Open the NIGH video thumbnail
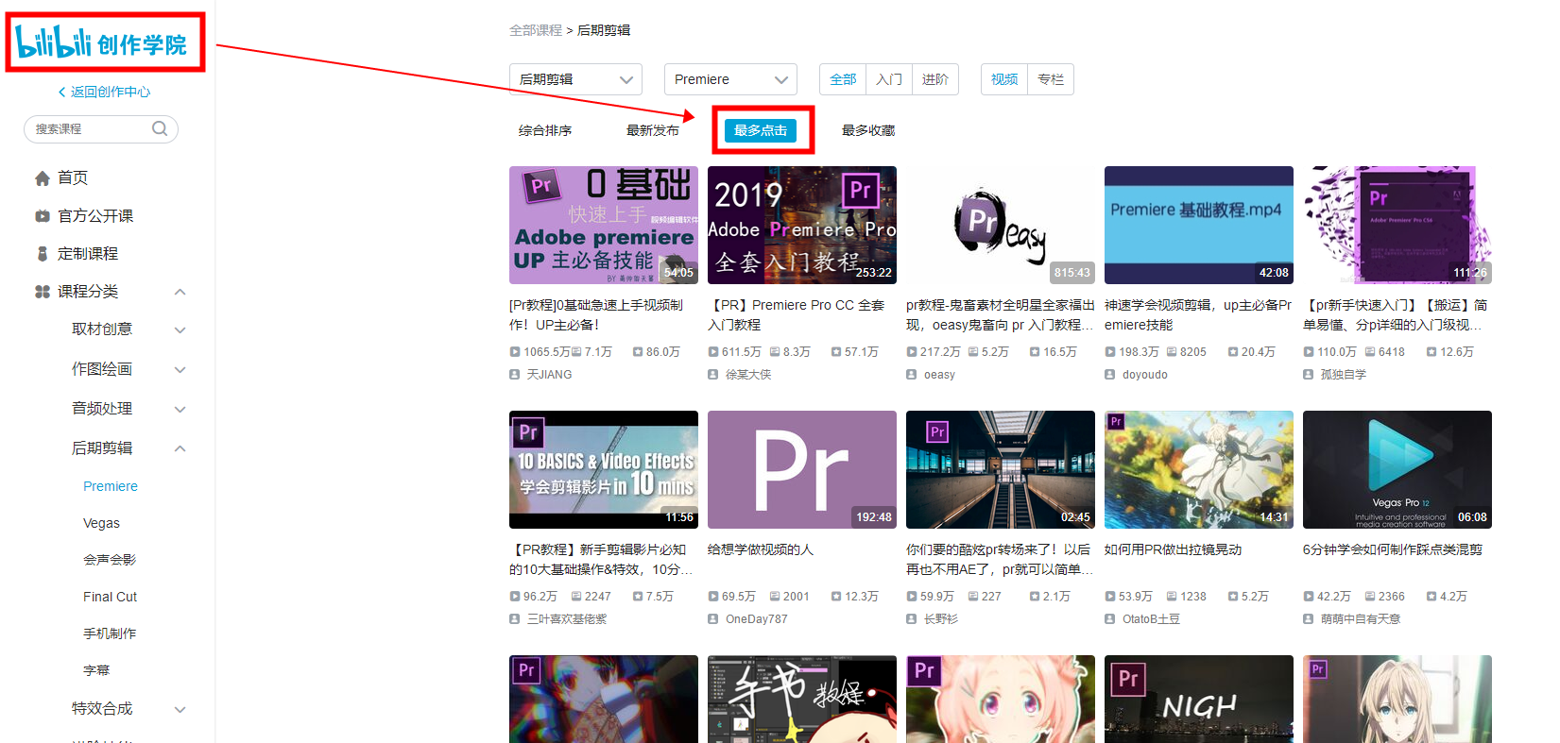 pos(1199,699)
